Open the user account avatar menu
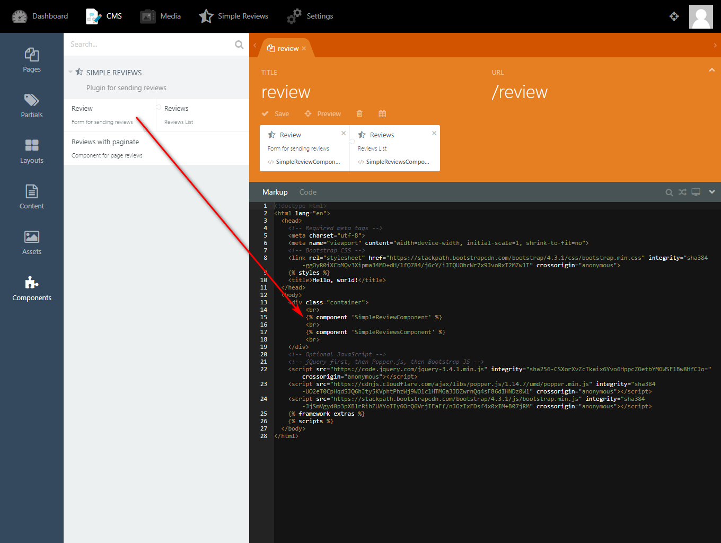Image resolution: width=721 pixels, height=543 pixels. point(701,16)
